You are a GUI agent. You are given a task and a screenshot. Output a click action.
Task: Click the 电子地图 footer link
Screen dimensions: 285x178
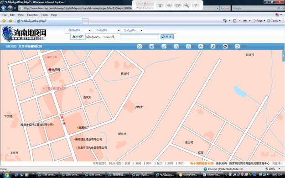click(x=115, y=163)
